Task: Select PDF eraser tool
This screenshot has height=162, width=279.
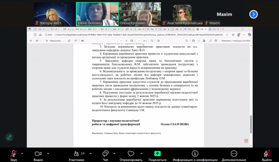Action: pyautogui.click(x=69, y=41)
